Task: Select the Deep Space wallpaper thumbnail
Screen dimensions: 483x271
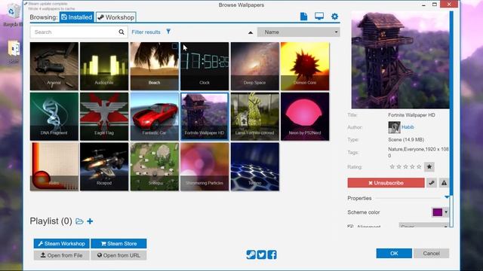Action: click(x=255, y=66)
